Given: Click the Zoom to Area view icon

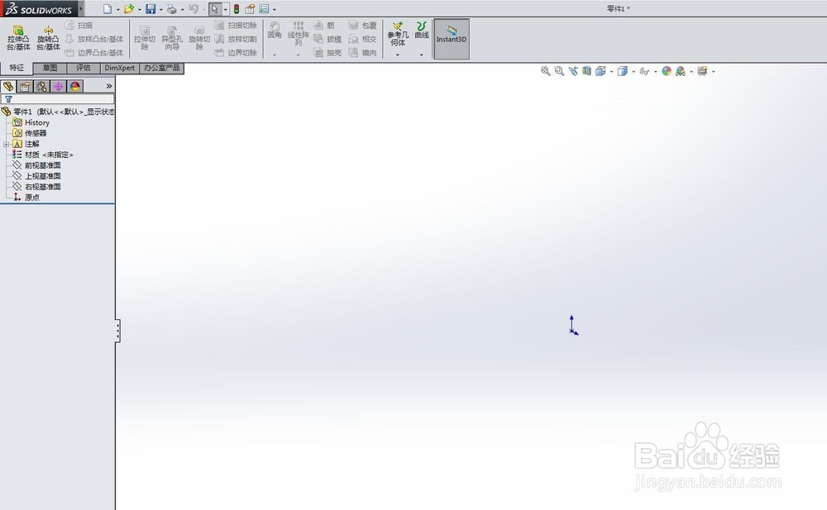Looking at the screenshot, I should pos(558,71).
